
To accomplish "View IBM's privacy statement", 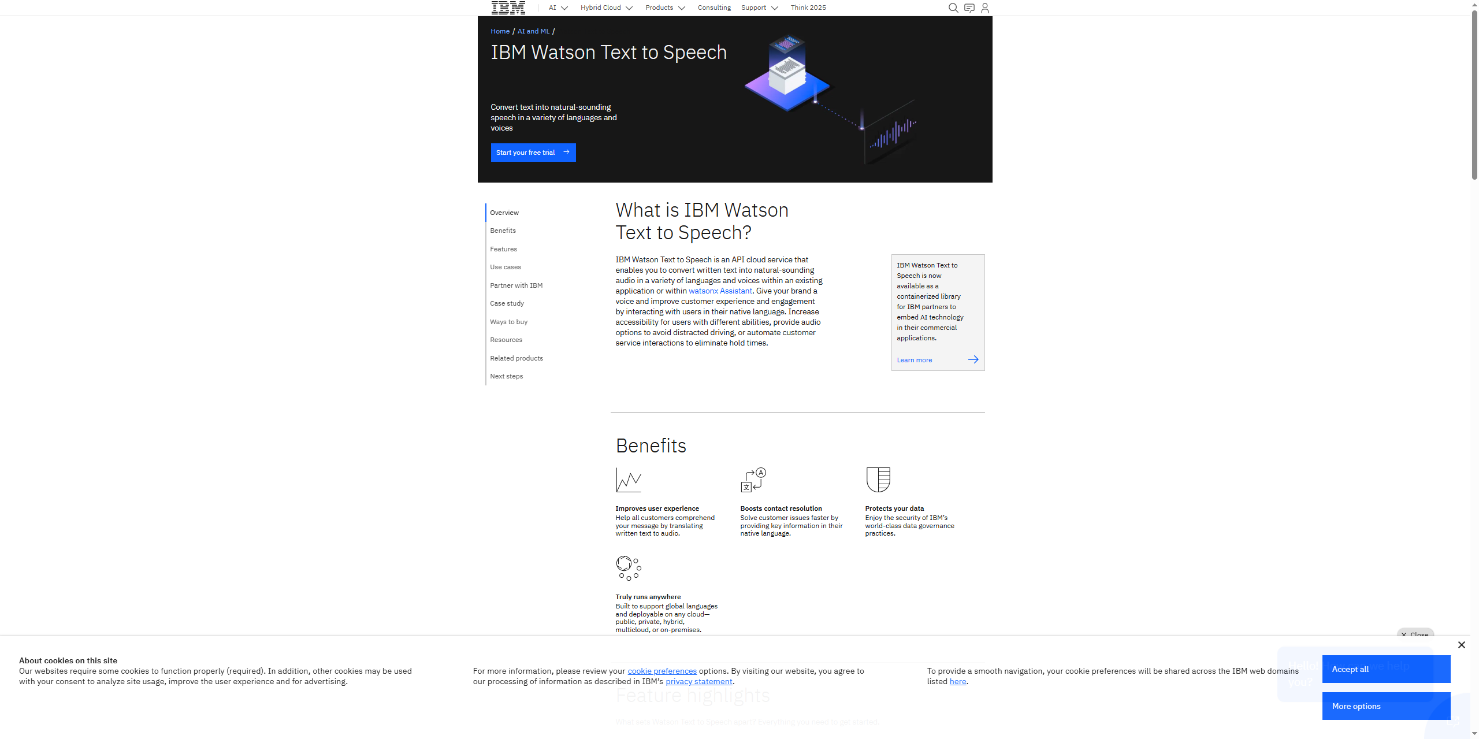I will click(x=698, y=681).
